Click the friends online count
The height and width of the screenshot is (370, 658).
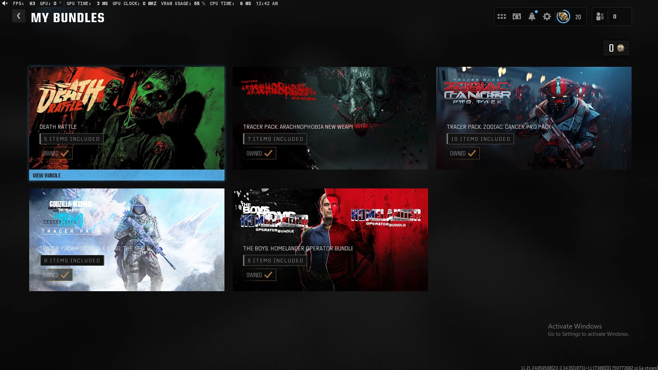point(615,16)
